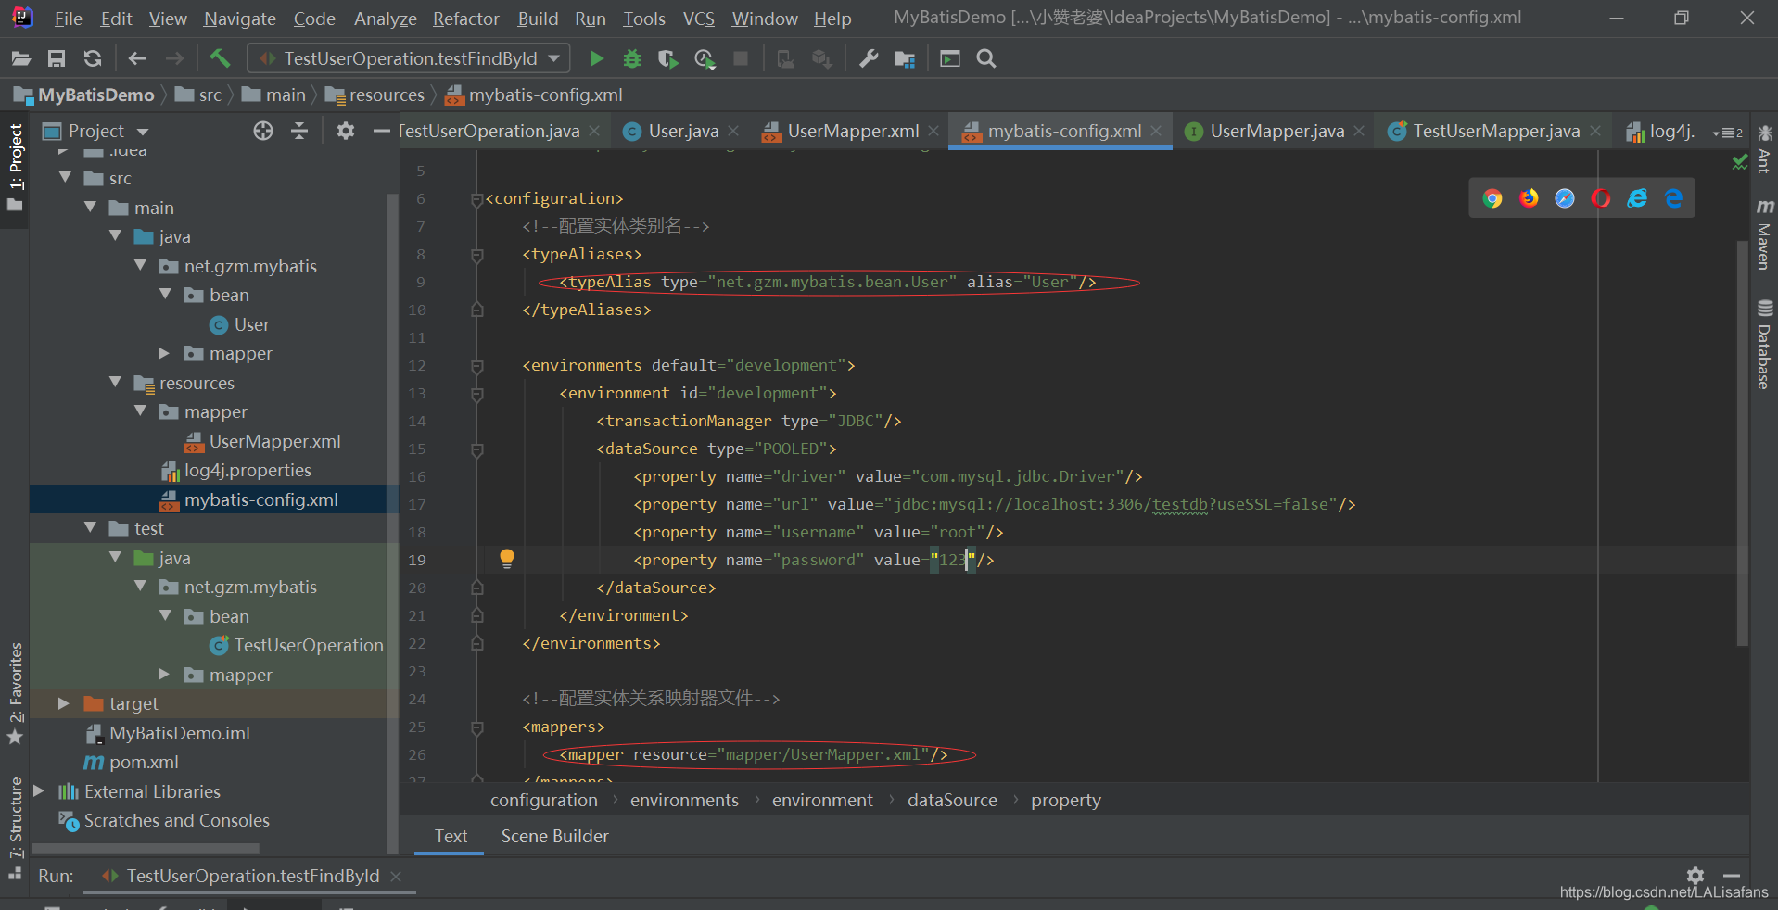This screenshot has width=1778, height=910.
Task: Switch to Scene Builder tab
Action: coord(554,836)
